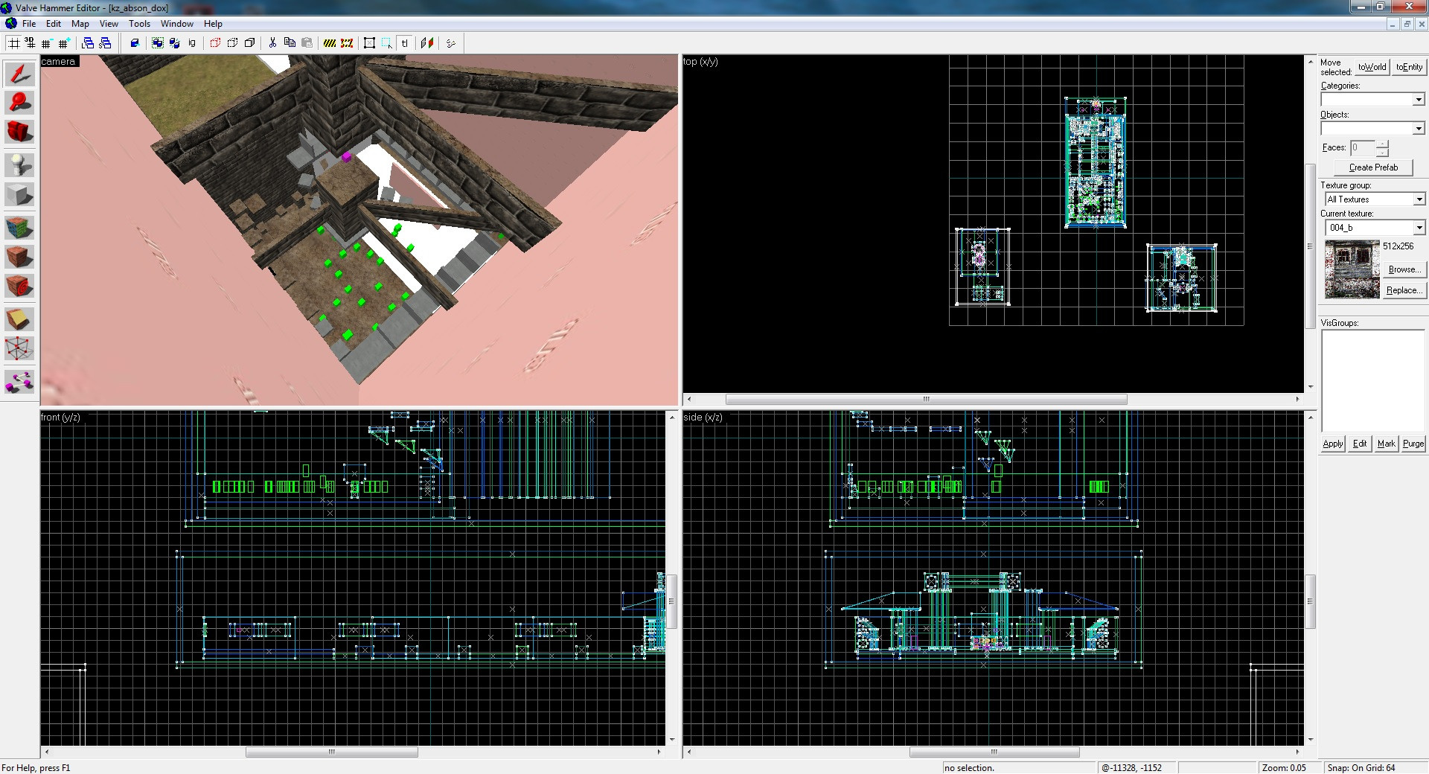Open the Map menu
Screen dimensions: 1429x774
click(80, 24)
